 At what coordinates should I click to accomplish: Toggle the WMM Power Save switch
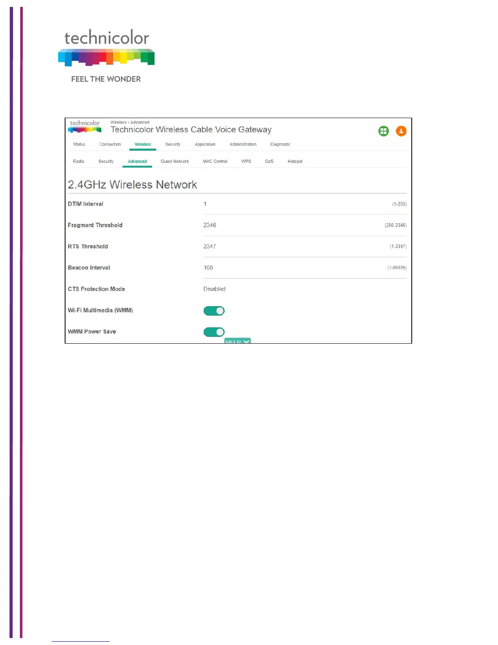(214, 332)
